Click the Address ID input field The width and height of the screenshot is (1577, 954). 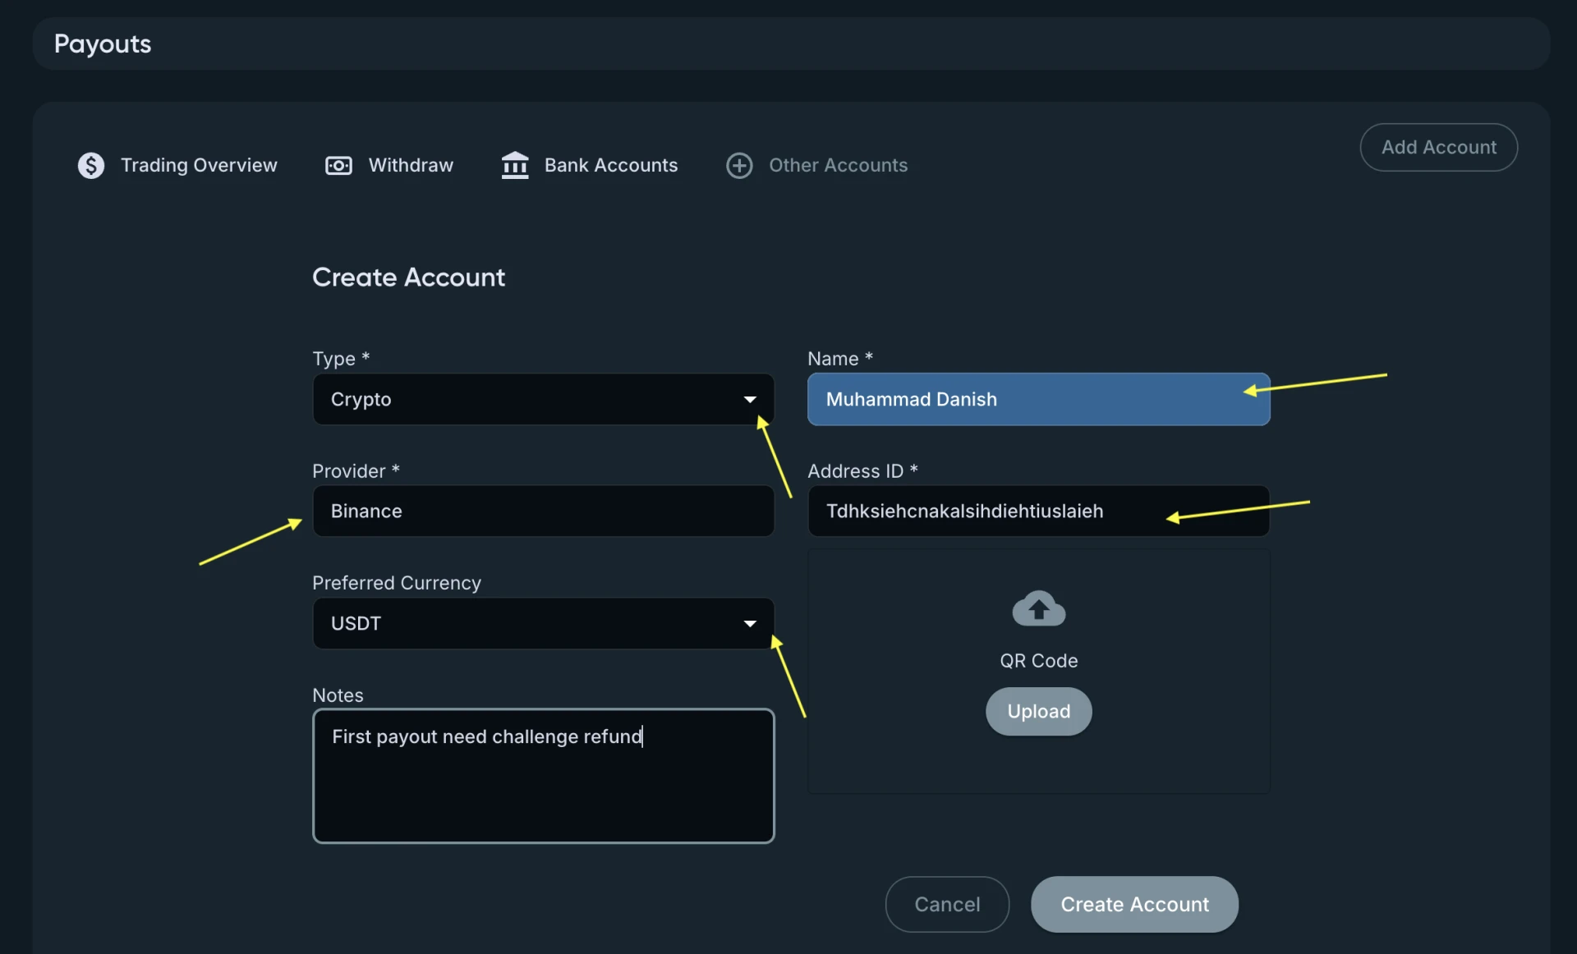pyautogui.click(x=986, y=511)
